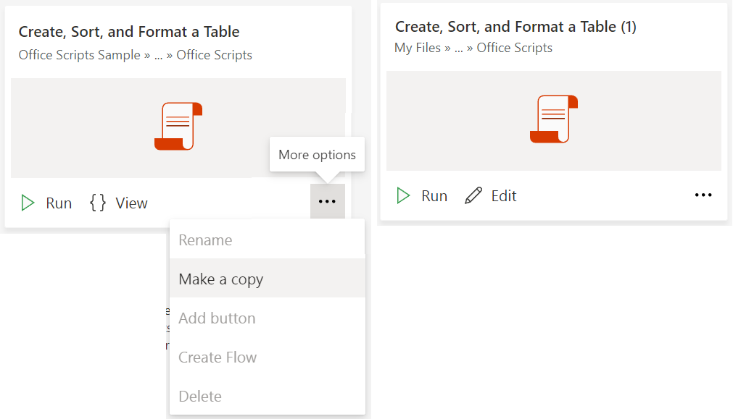The width and height of the screenshot is (733, 419).
Task: Open the preview thumbnail of the My Files script
Action: coord(554,120)
